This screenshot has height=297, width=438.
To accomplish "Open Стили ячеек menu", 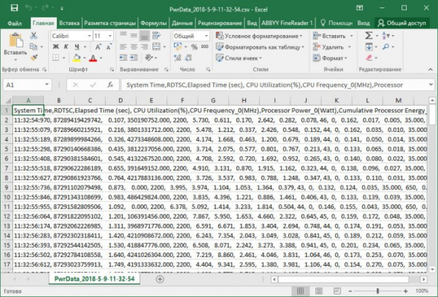I will click(239, 58).
